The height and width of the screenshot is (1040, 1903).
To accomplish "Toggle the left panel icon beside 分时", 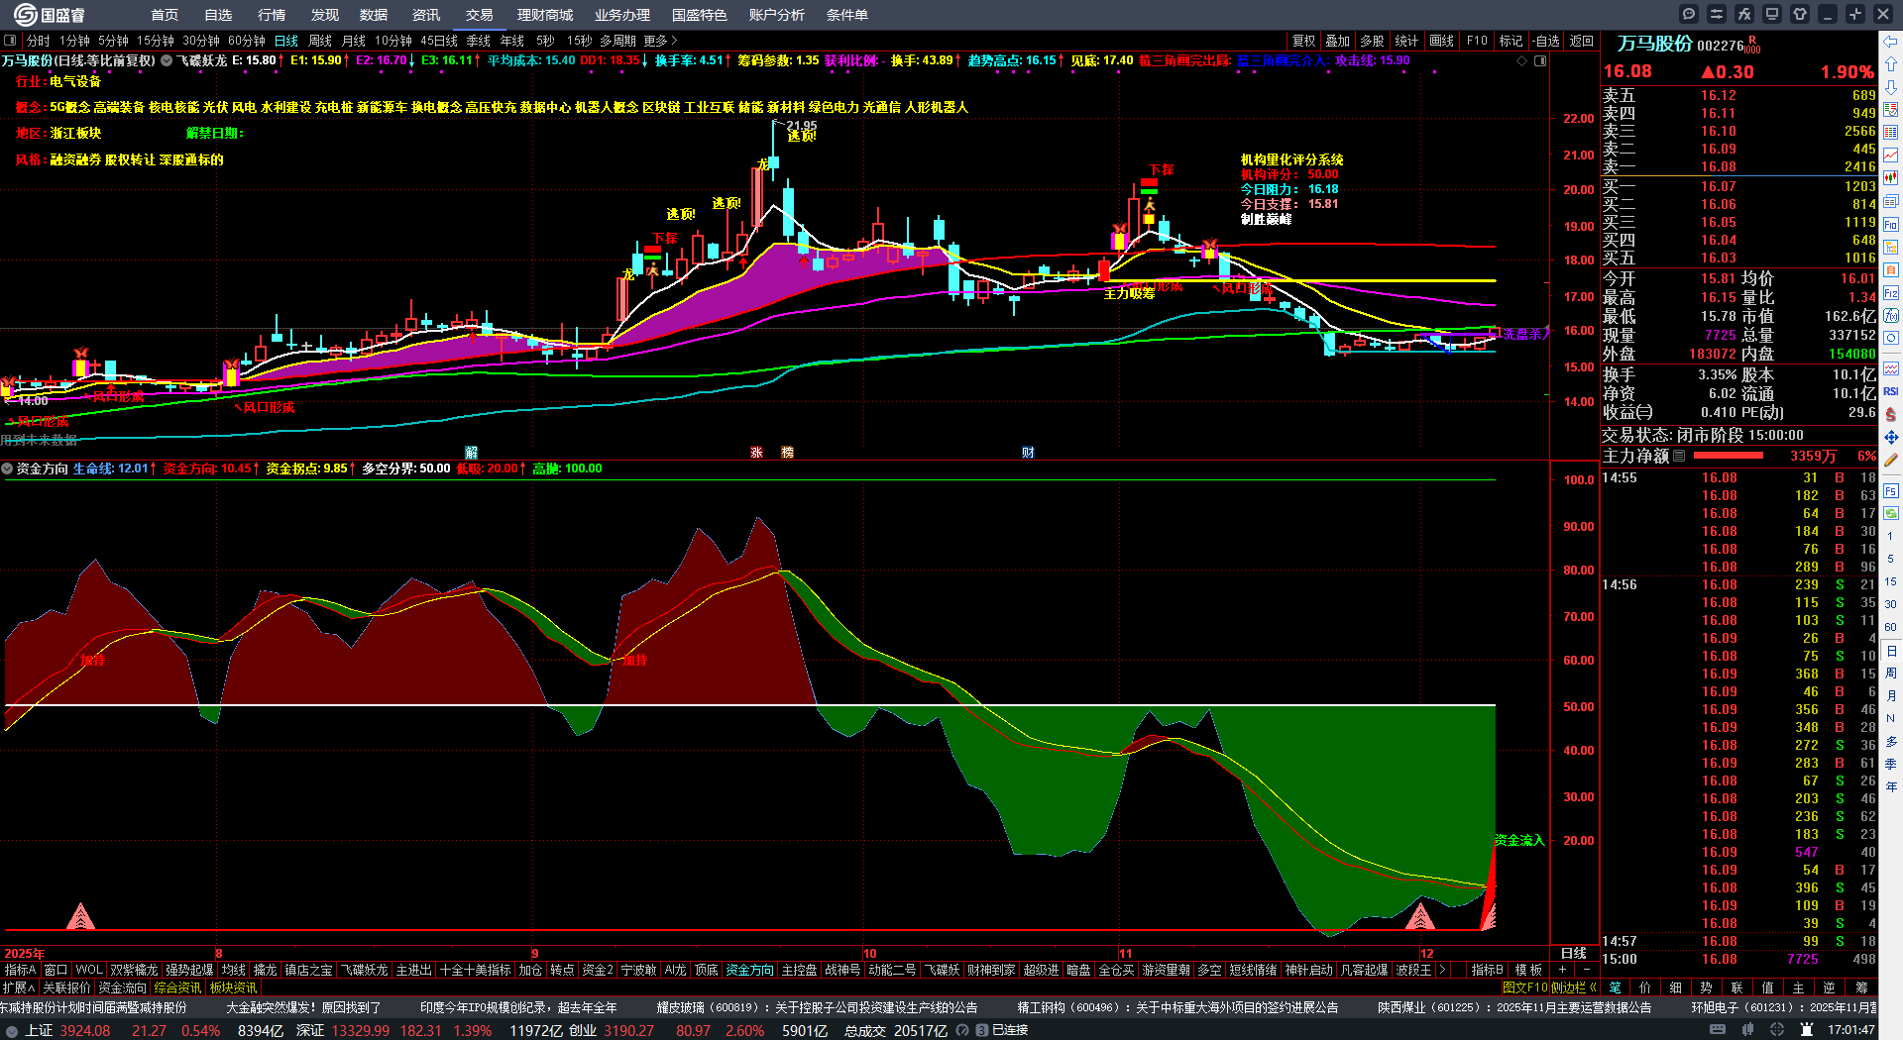I will coord(10,41).
